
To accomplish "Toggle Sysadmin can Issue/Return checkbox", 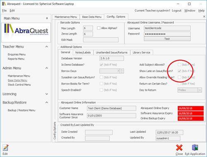I will tap(101, 77).
